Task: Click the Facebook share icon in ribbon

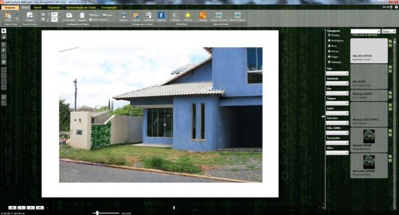Action: tap(161, 15)
